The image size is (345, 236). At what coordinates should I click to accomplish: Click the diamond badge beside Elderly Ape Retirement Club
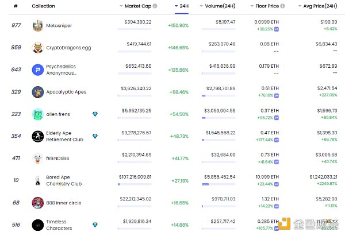(x=95, y=136)
